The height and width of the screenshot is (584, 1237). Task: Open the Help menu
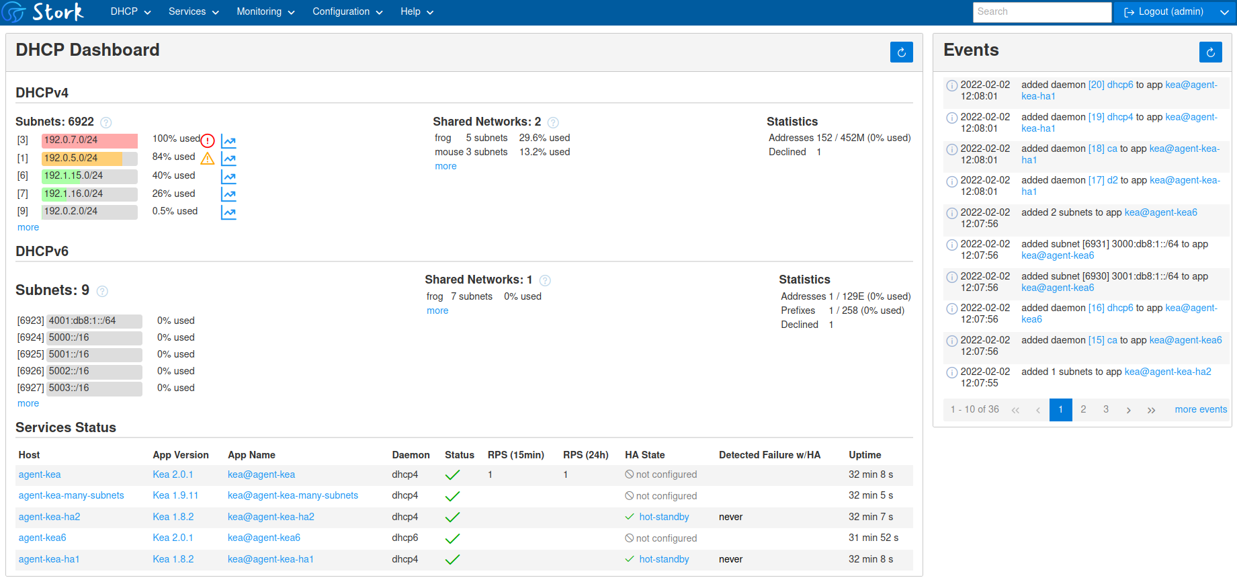click(417, 12)
